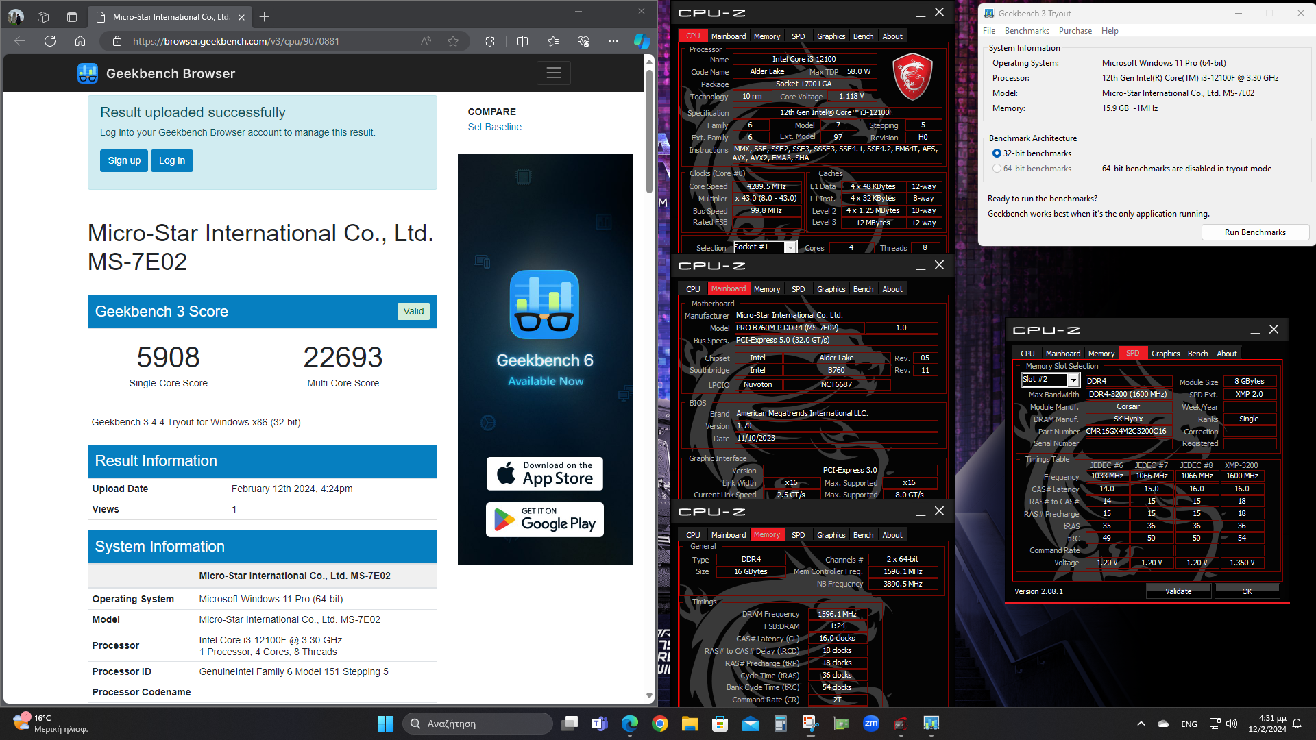Open Edge Settings and more menu
This screenshot has height=740, width=1316.
click(613, 41)
